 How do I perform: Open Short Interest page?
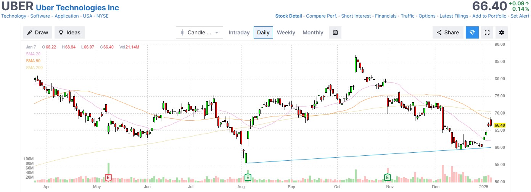(356, 16)
